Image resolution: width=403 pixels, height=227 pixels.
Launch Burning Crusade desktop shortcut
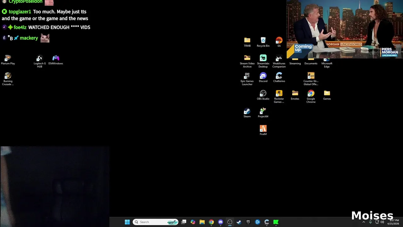8,79
